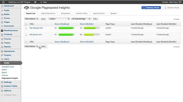This screenshot has height=102, width=183.
Task: Click google.com desktop score bar
Action: tap(67, 28)
